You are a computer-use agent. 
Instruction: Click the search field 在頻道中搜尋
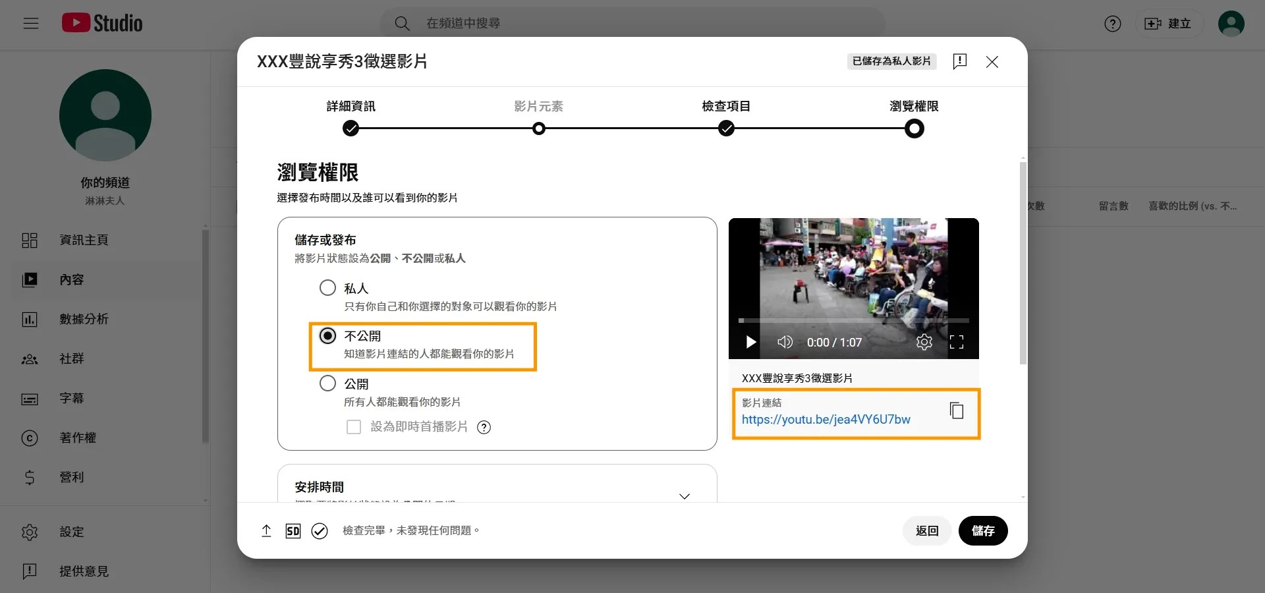point(632,24)
